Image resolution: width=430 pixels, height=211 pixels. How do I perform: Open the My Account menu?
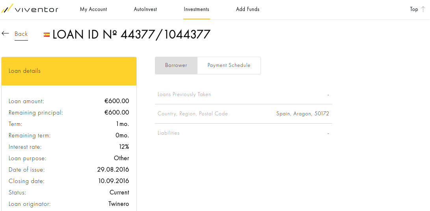[93, 9]
